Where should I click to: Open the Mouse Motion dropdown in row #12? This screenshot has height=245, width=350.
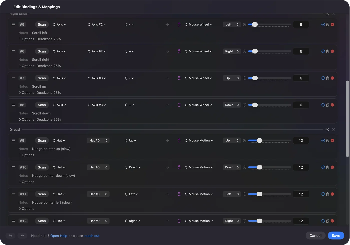pos(199,221)
